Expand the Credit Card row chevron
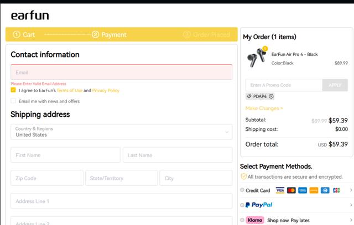This screenshot has width=354, height=225. pos(351,190)
